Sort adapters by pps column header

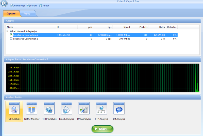(85, 27)
